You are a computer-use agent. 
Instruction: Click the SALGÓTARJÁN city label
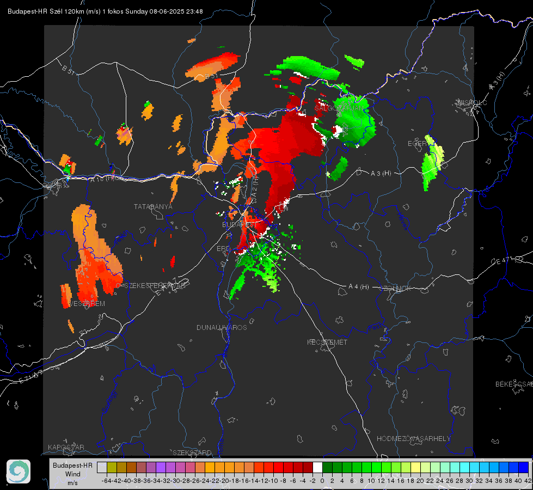339,108
